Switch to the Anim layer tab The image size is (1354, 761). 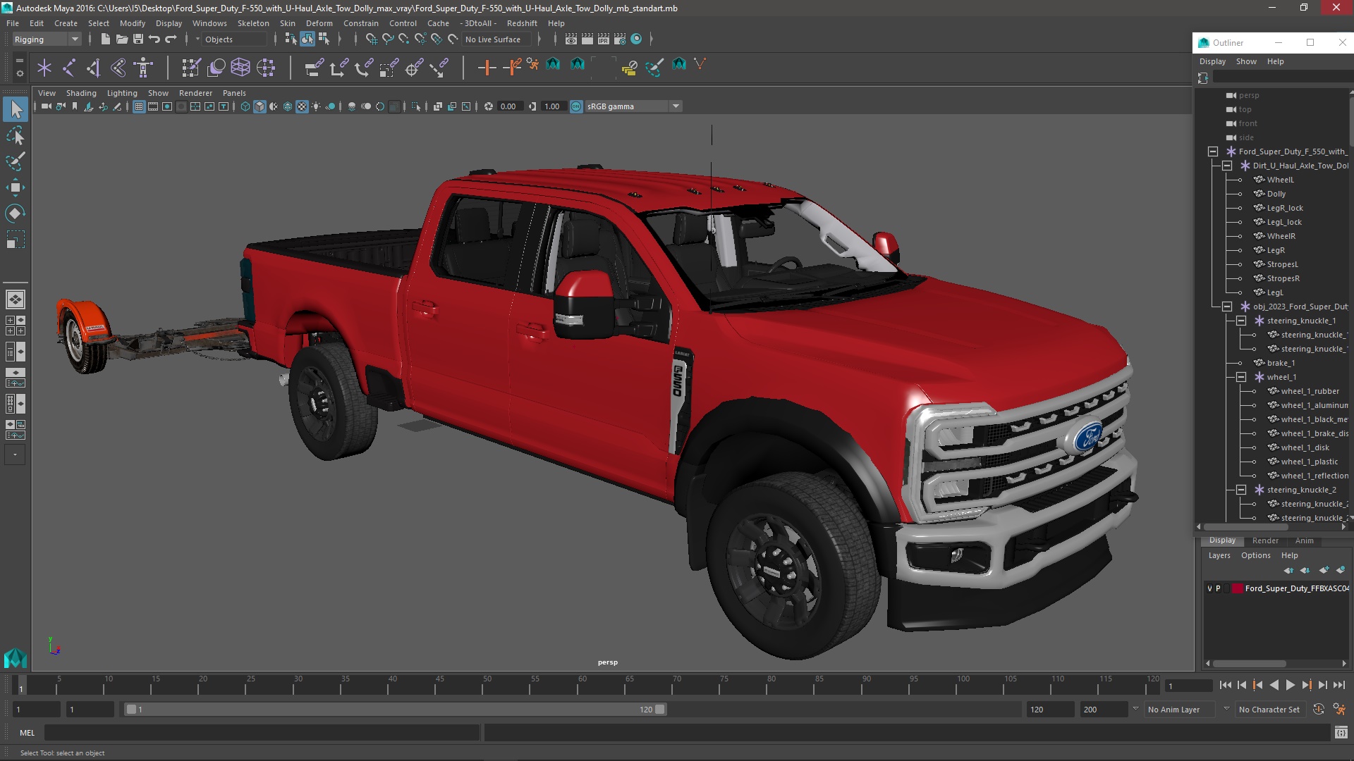pos(1304,540)
